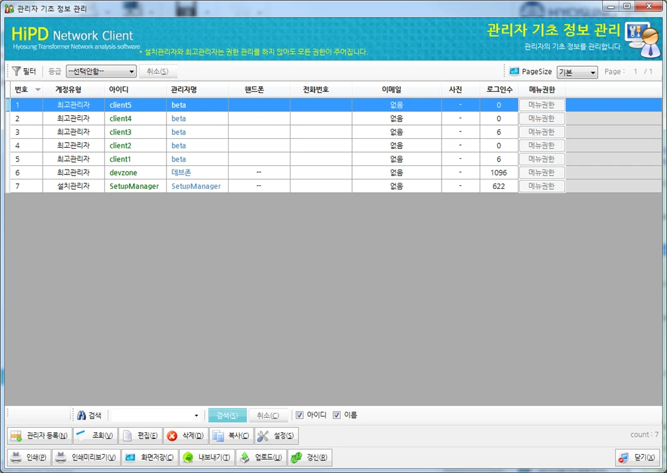Click 메뉴권한 button for SetupManager row
The height and width of the screenshot is (473, 667).
click(542, 186)
